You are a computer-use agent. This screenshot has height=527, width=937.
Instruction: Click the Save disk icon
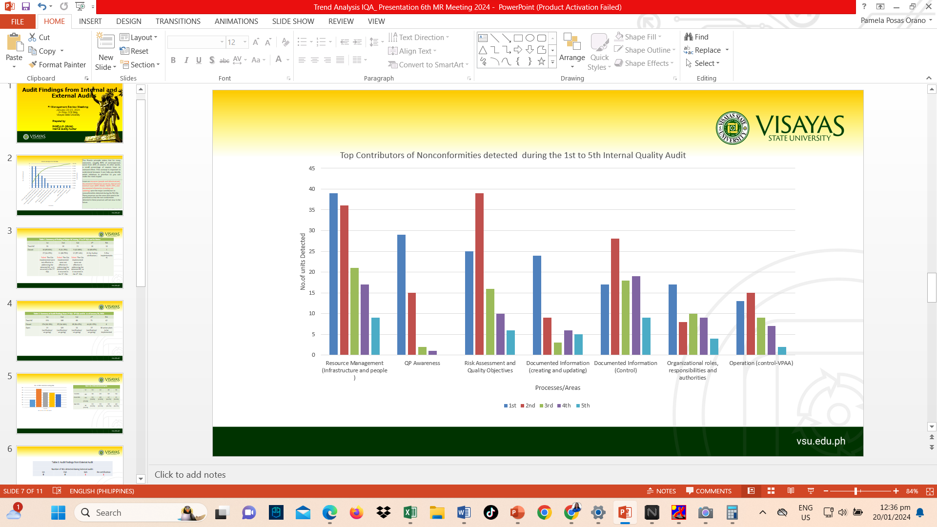pos(26,6)
